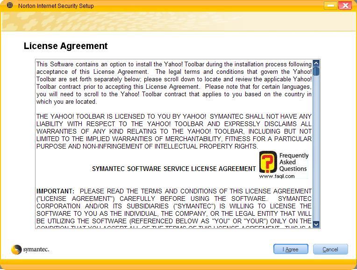Close the Norton Internet Security Setup window
The width and height of the screenshot is (357, 270).
345,6
